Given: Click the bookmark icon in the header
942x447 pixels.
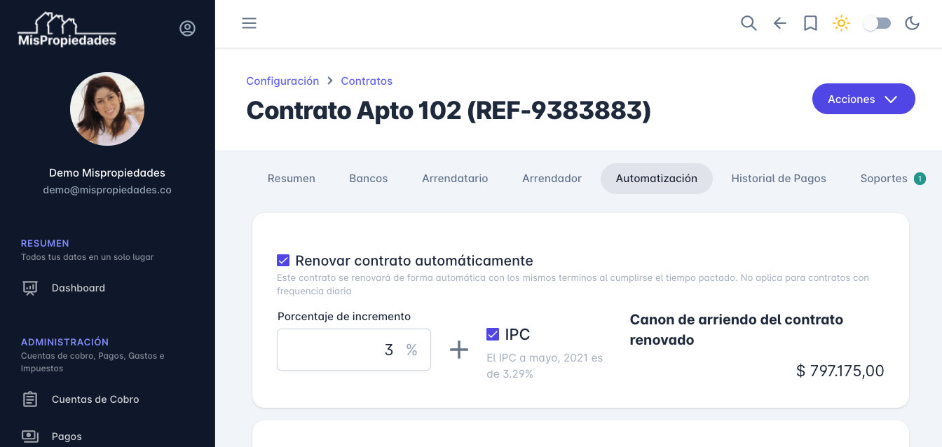Looking at the screenshot, I should pos(810,23).
